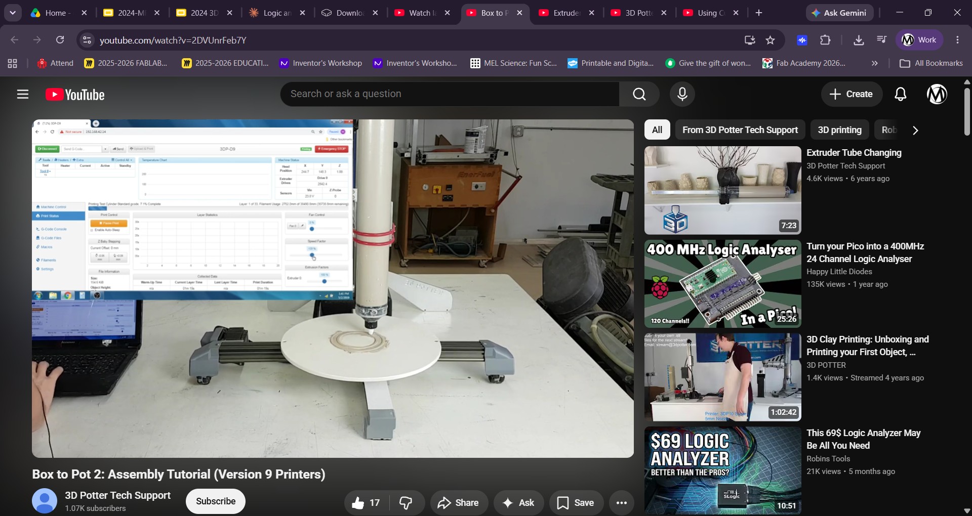Image resolution: width=972 pixels, height=516 pixels.
Task: Like the video with thumbs up
Action: click(x=367, y=503)
